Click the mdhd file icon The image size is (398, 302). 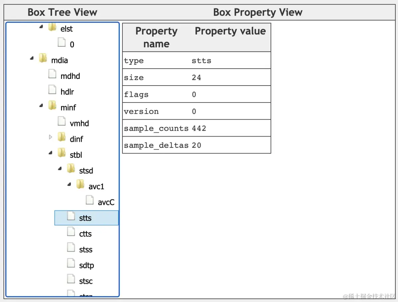click(x=52, y=75)
